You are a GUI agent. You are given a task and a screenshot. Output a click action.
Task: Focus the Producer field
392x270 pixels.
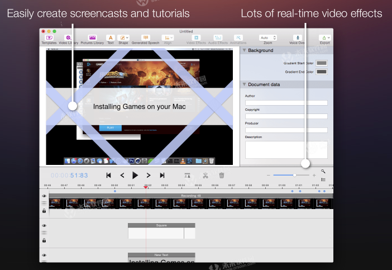(286, 130)
